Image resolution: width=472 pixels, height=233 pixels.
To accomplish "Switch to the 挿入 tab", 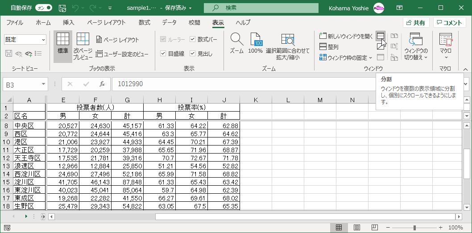I will tap(68, 23).
